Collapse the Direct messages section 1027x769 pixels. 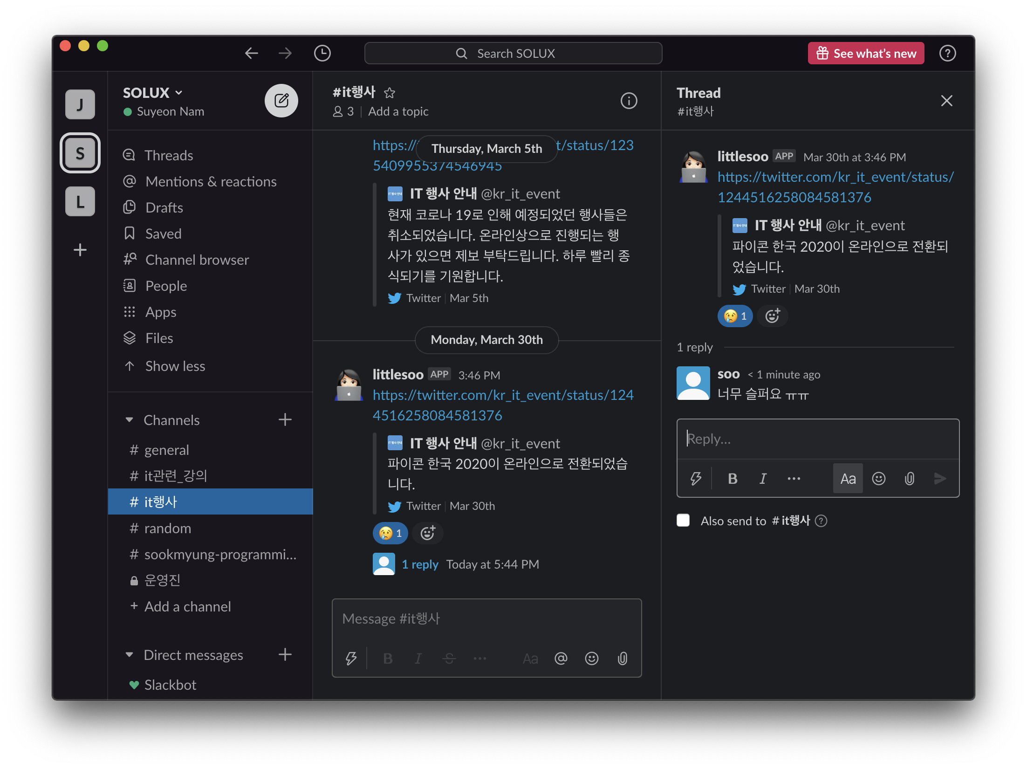coord(130,655)
